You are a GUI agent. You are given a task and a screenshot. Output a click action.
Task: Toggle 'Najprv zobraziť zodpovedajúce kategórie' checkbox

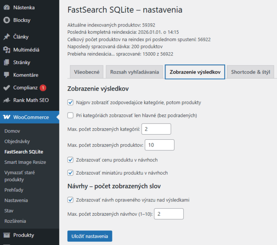(70, 103)
